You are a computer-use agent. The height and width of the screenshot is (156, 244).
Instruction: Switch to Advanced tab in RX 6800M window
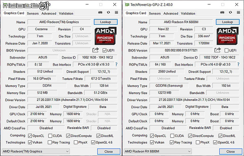click(x=171, y=13)
